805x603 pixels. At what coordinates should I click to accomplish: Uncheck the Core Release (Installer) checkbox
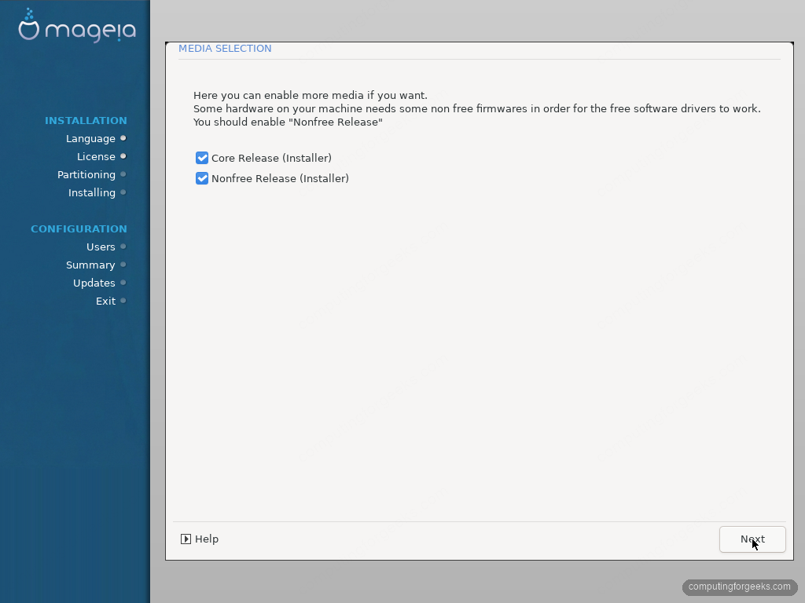pos(202,158)
